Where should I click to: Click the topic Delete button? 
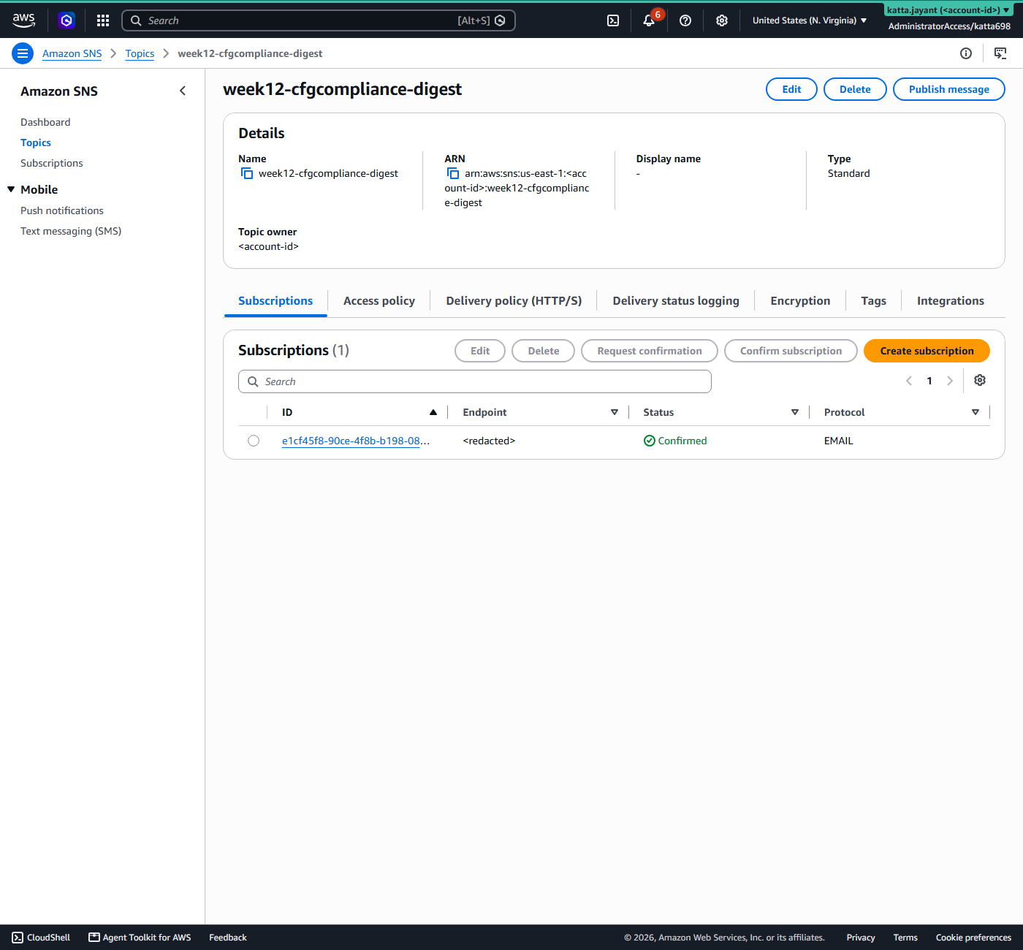click(855, 89)
